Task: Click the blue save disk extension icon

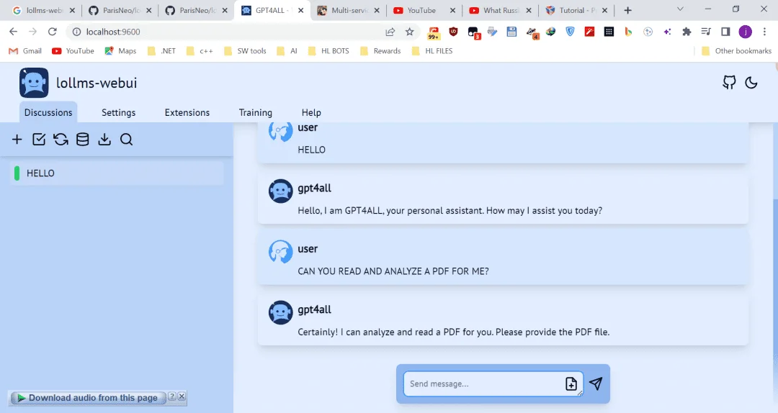Action: [x=511, y=32]
